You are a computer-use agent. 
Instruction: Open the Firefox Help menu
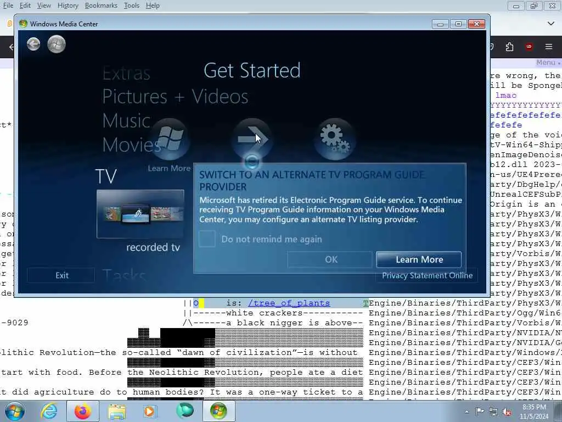[x=153, y=5]
